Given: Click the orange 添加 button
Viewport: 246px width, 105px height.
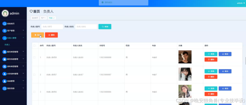Looking at the screenshot, I should click(38, 35).
